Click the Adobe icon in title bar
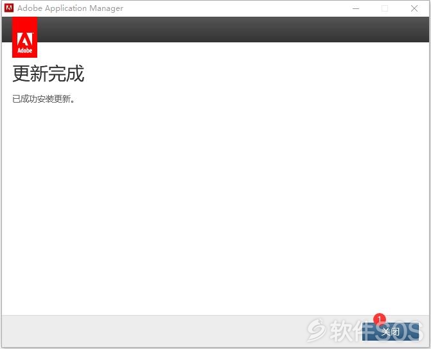Image resolution: width=431 pixels, height=349 pixels. [x=9, y=8]
